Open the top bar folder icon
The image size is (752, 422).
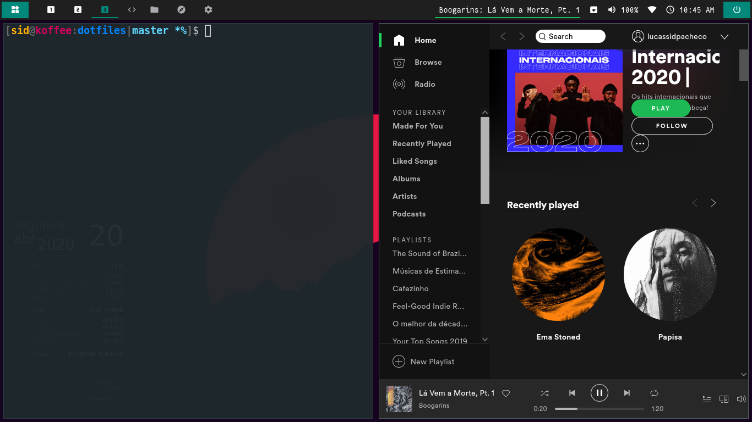tap(154, 9)
